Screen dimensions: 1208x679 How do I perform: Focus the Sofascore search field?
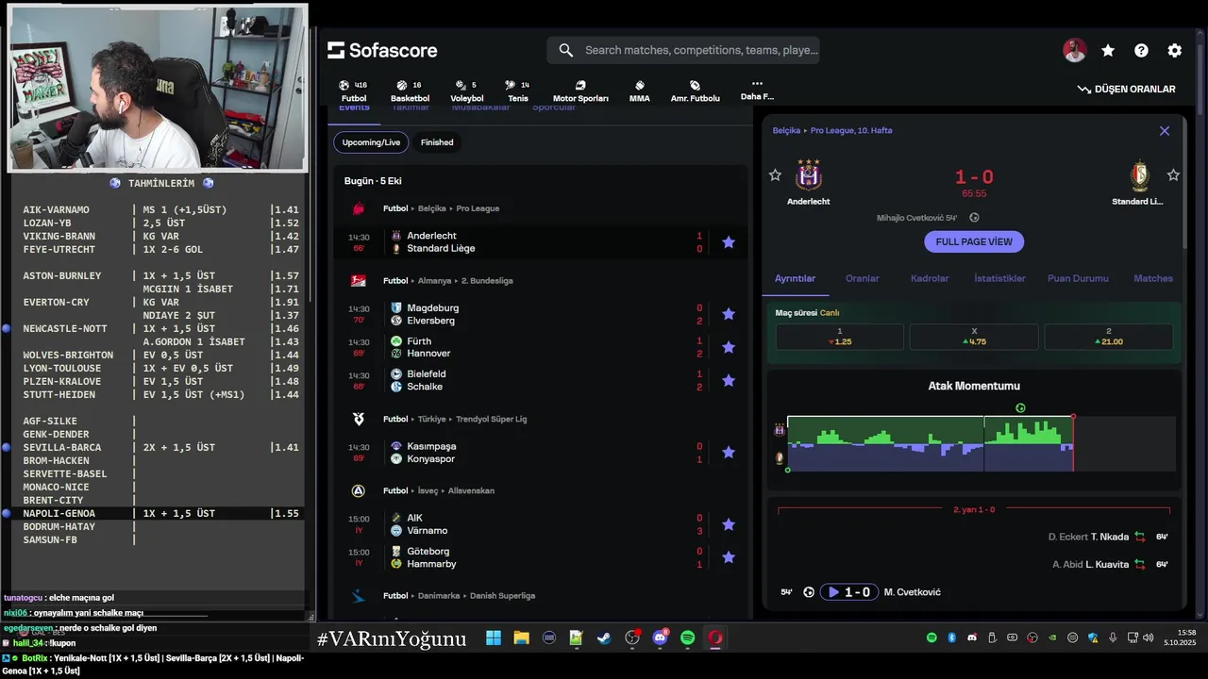tap(682, 50)
